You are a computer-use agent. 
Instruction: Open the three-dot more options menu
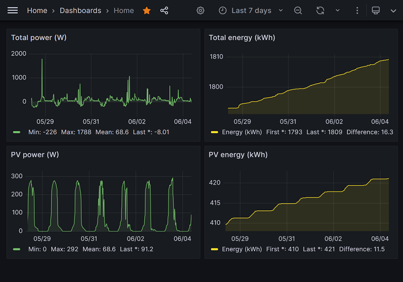click(357, 11)
